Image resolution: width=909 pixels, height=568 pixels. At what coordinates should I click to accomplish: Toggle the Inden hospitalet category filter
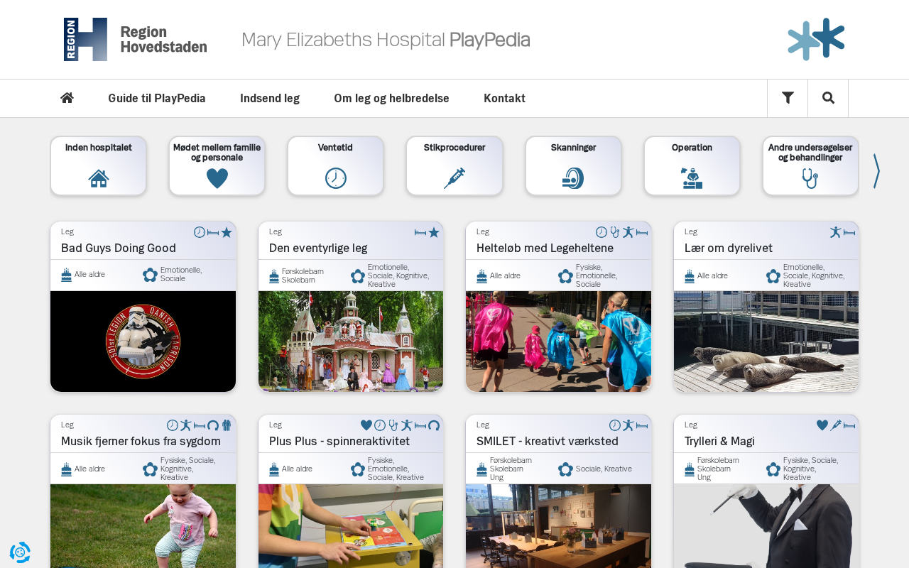point(98,165)
